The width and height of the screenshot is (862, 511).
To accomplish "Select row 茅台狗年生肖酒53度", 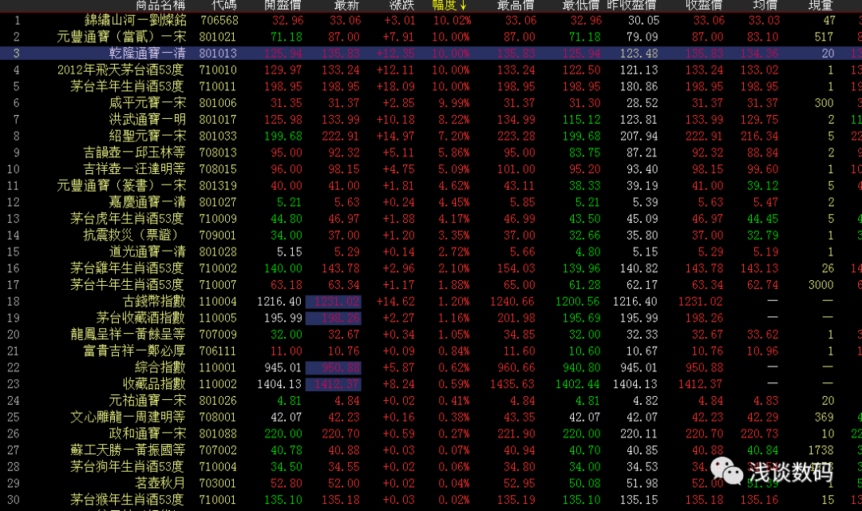I will [431, 466].
